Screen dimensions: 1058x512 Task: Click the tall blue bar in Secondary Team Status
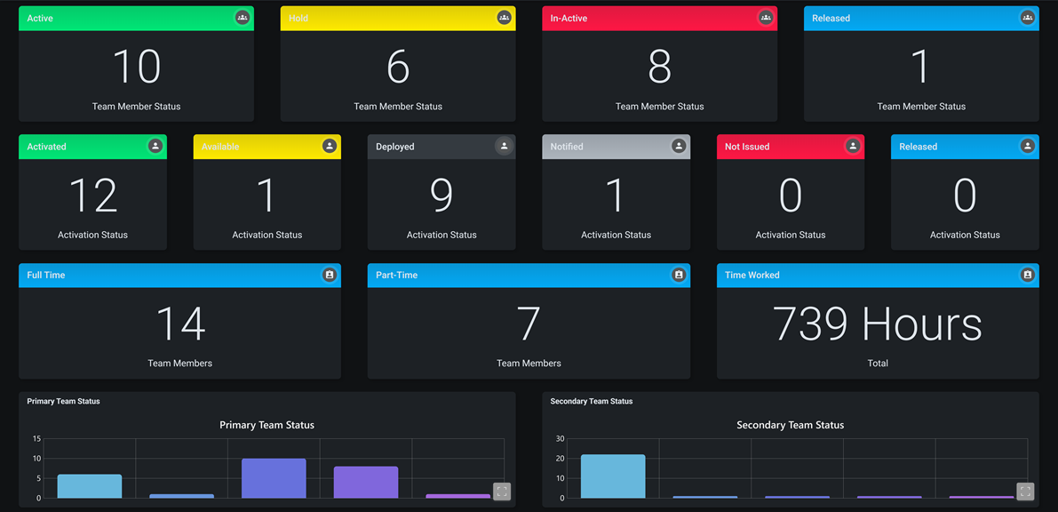[612, 476]
